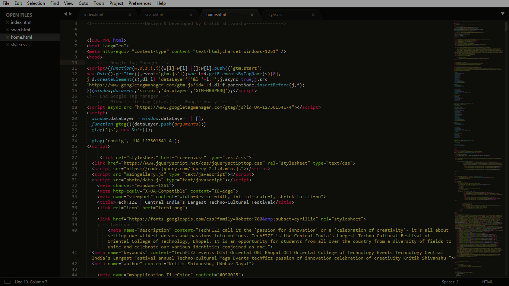Click line number 27 in gutter
This screenshot has height=286, width=509.
[x=74, y=158]
